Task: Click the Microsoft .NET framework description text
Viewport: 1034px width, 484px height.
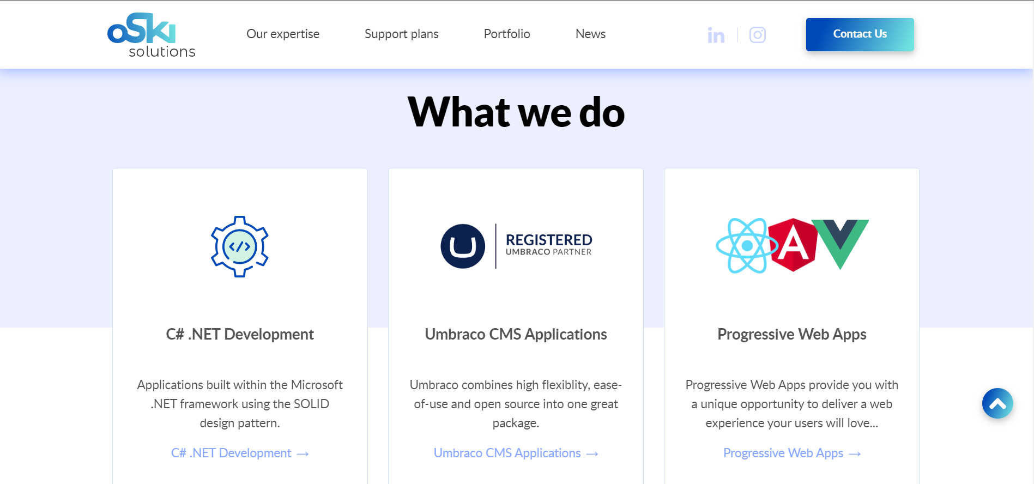Action: tap(240, 404)
